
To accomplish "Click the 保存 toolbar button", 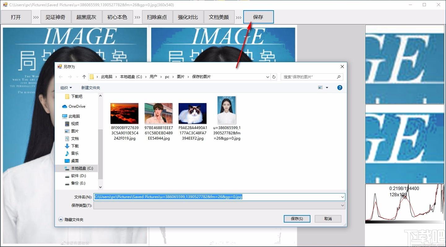I will (x=258, y=17).
